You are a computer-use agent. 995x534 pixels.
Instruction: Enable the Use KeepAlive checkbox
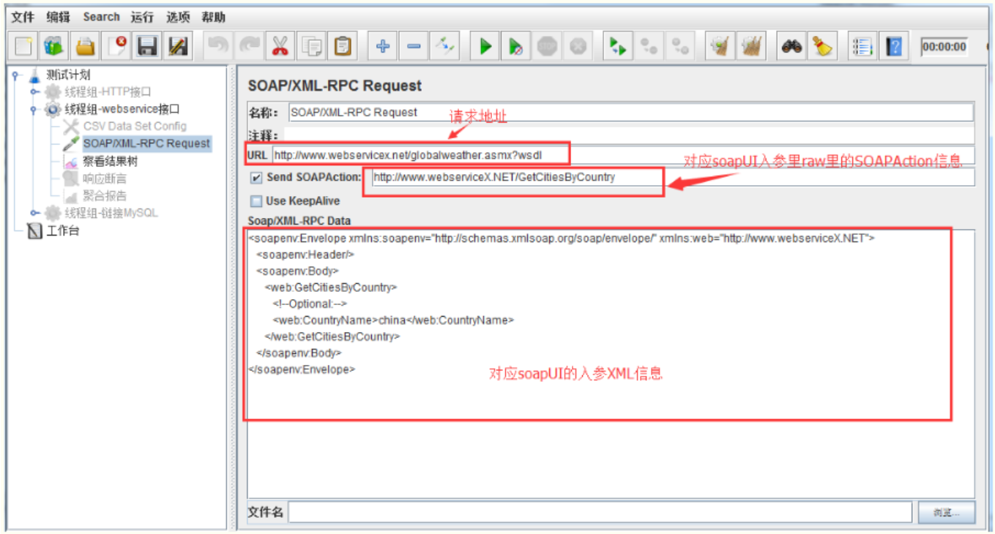click(x=256, y=201)
